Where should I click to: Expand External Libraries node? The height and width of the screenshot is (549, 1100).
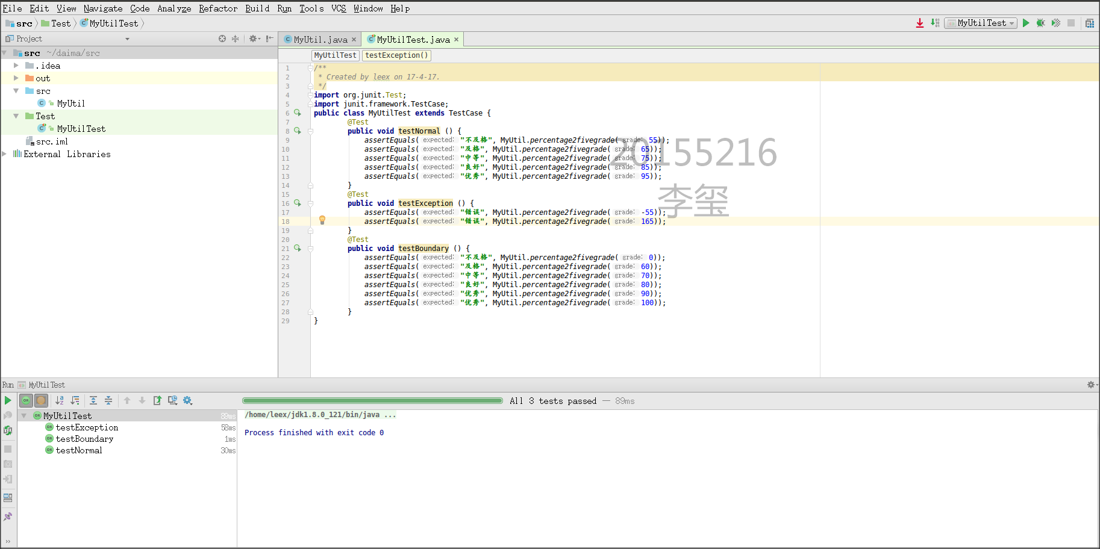pos(5,154)
